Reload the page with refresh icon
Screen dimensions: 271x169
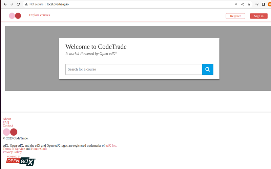[18, 4]
